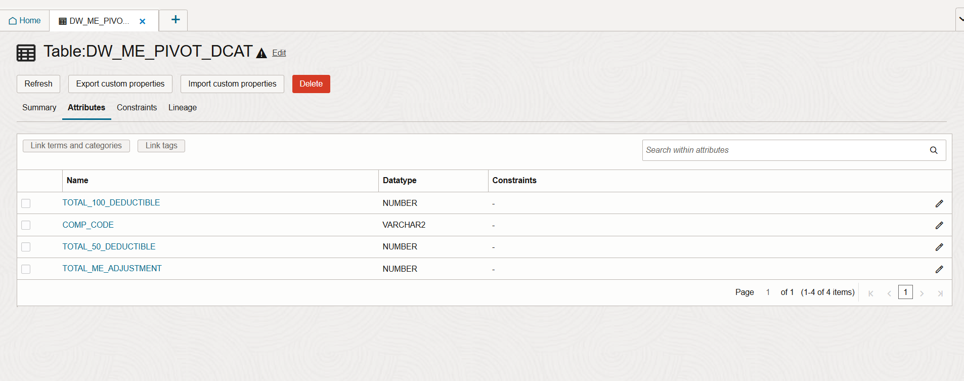Click the pencil edit icon for COMP_CODE

coord(939,225)
